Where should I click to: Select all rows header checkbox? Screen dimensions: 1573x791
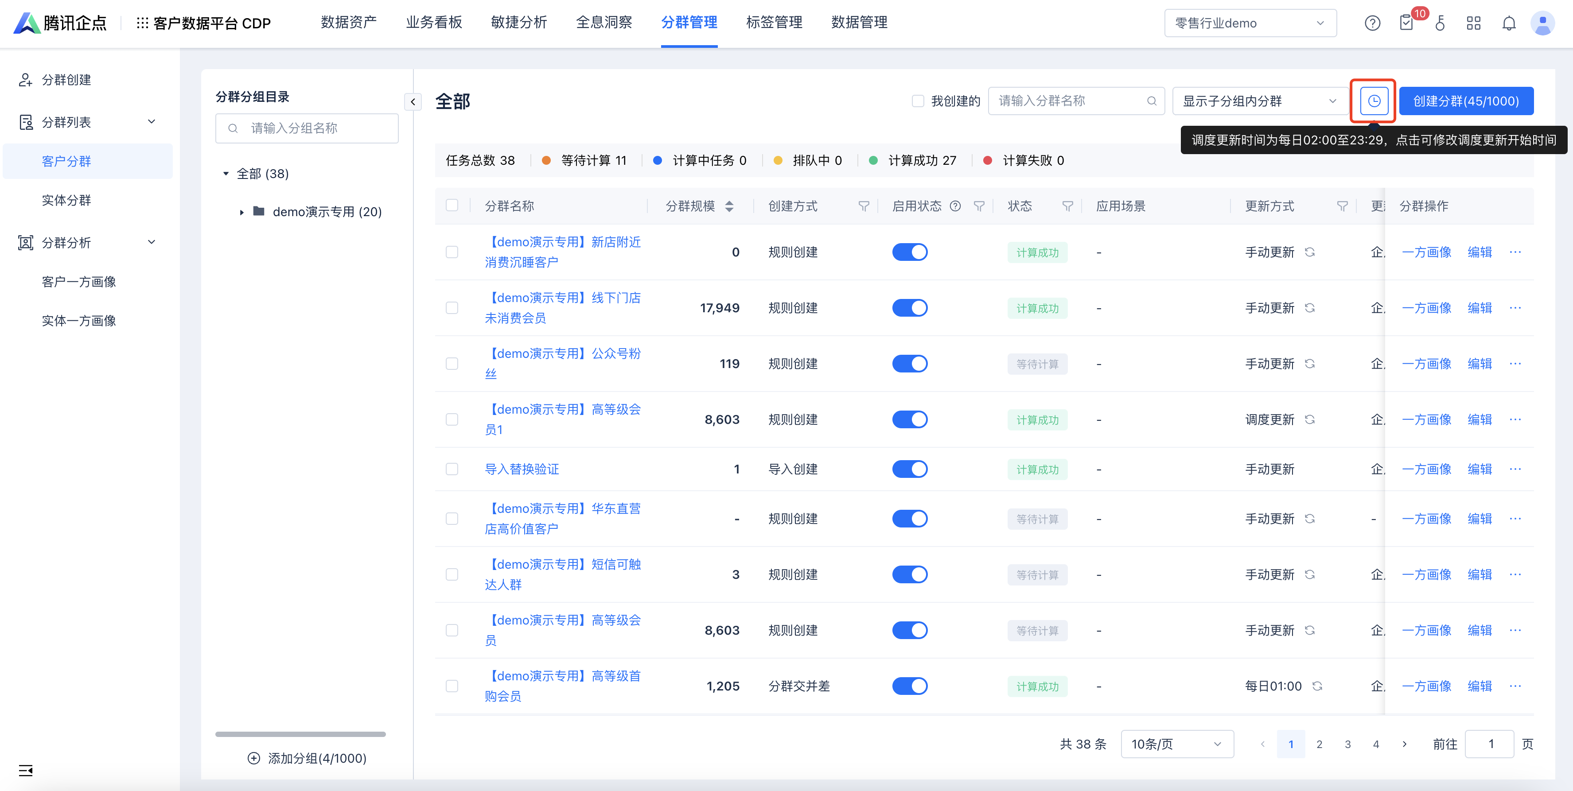point(452,205)
